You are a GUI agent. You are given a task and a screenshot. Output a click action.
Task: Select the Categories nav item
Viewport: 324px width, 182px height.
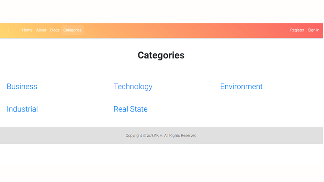(73, 30)
